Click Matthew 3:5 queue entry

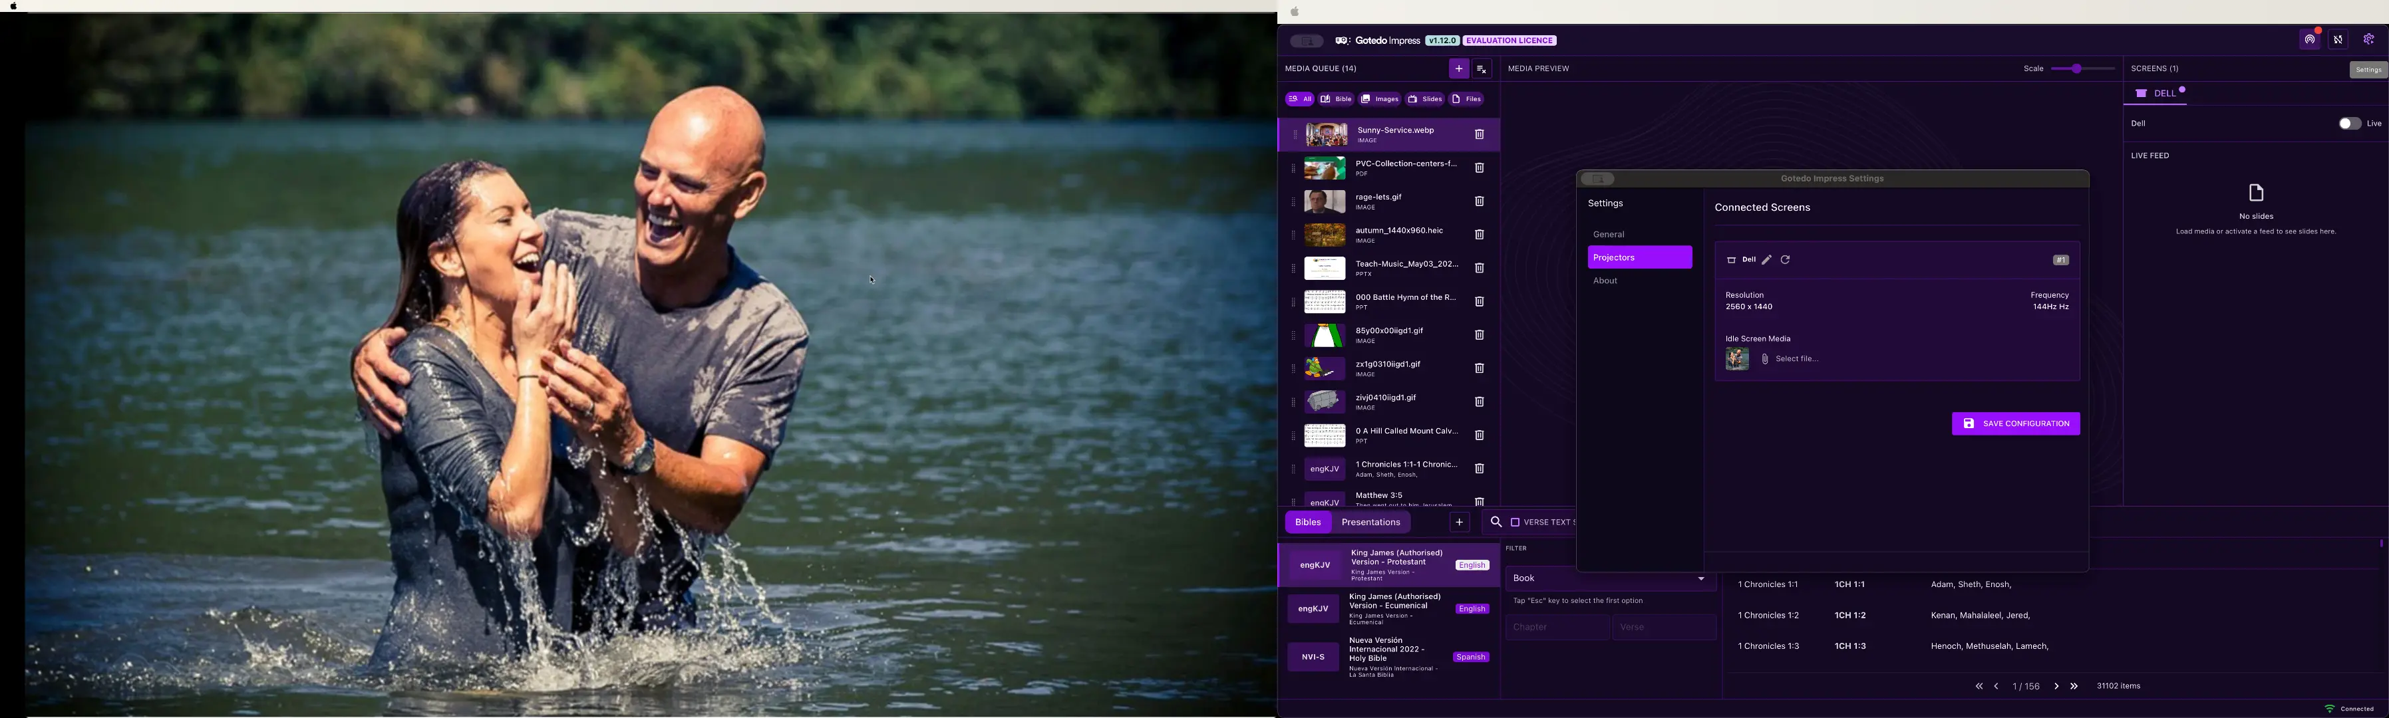[1388, 499]
